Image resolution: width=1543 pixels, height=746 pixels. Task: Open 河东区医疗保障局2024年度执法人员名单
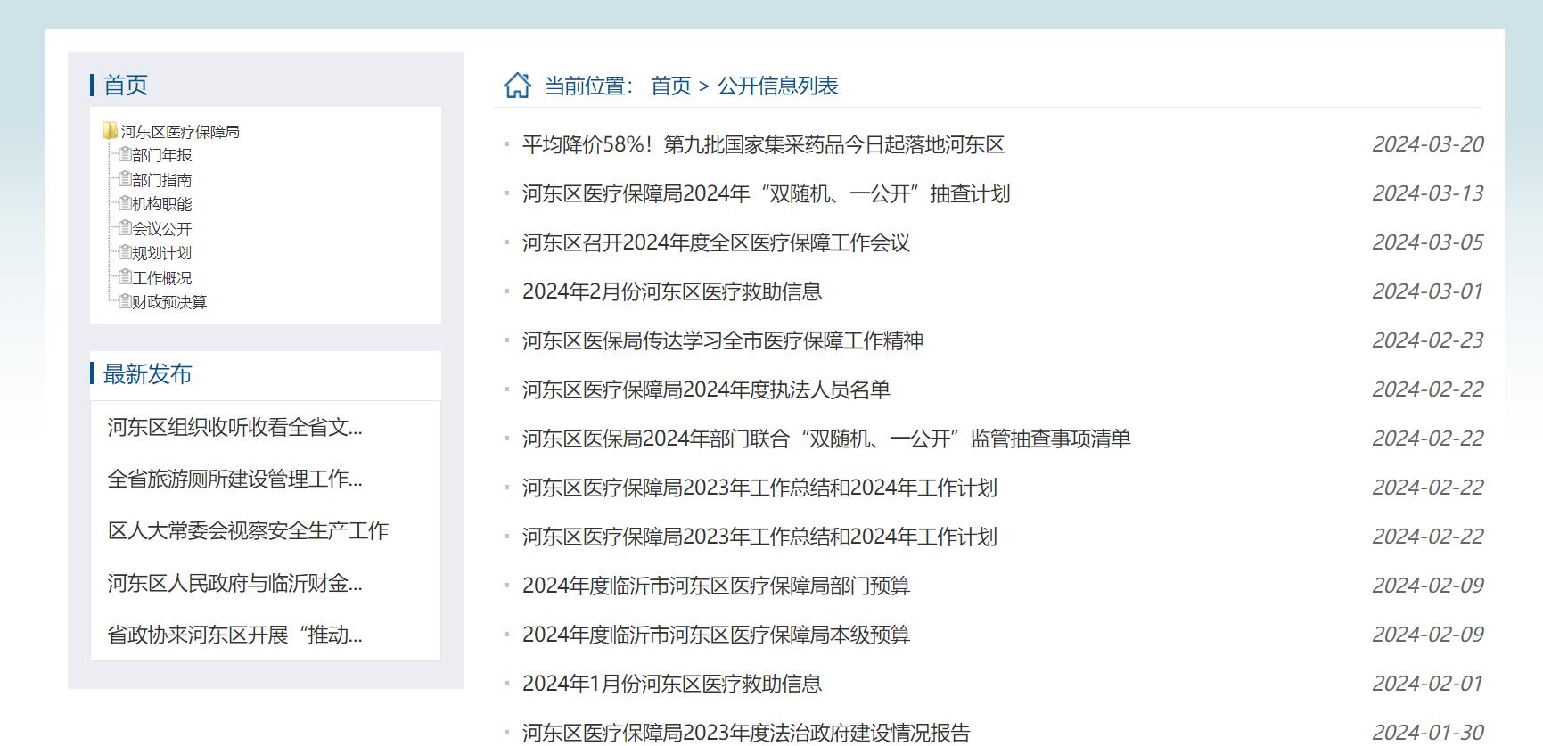pos(706,389)
